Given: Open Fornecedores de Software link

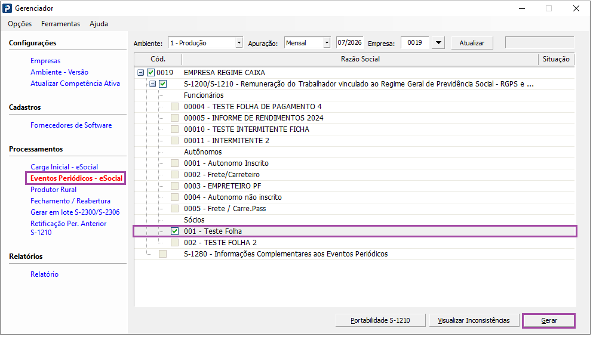Looking at the screenshot, I should (71, 125).
